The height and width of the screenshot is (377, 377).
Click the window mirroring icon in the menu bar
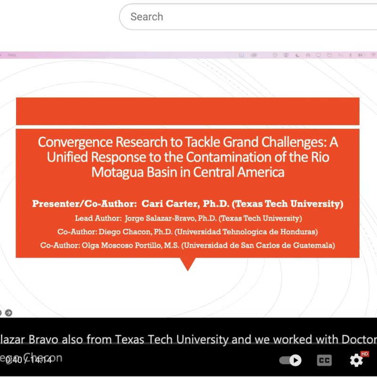[329, 55]
